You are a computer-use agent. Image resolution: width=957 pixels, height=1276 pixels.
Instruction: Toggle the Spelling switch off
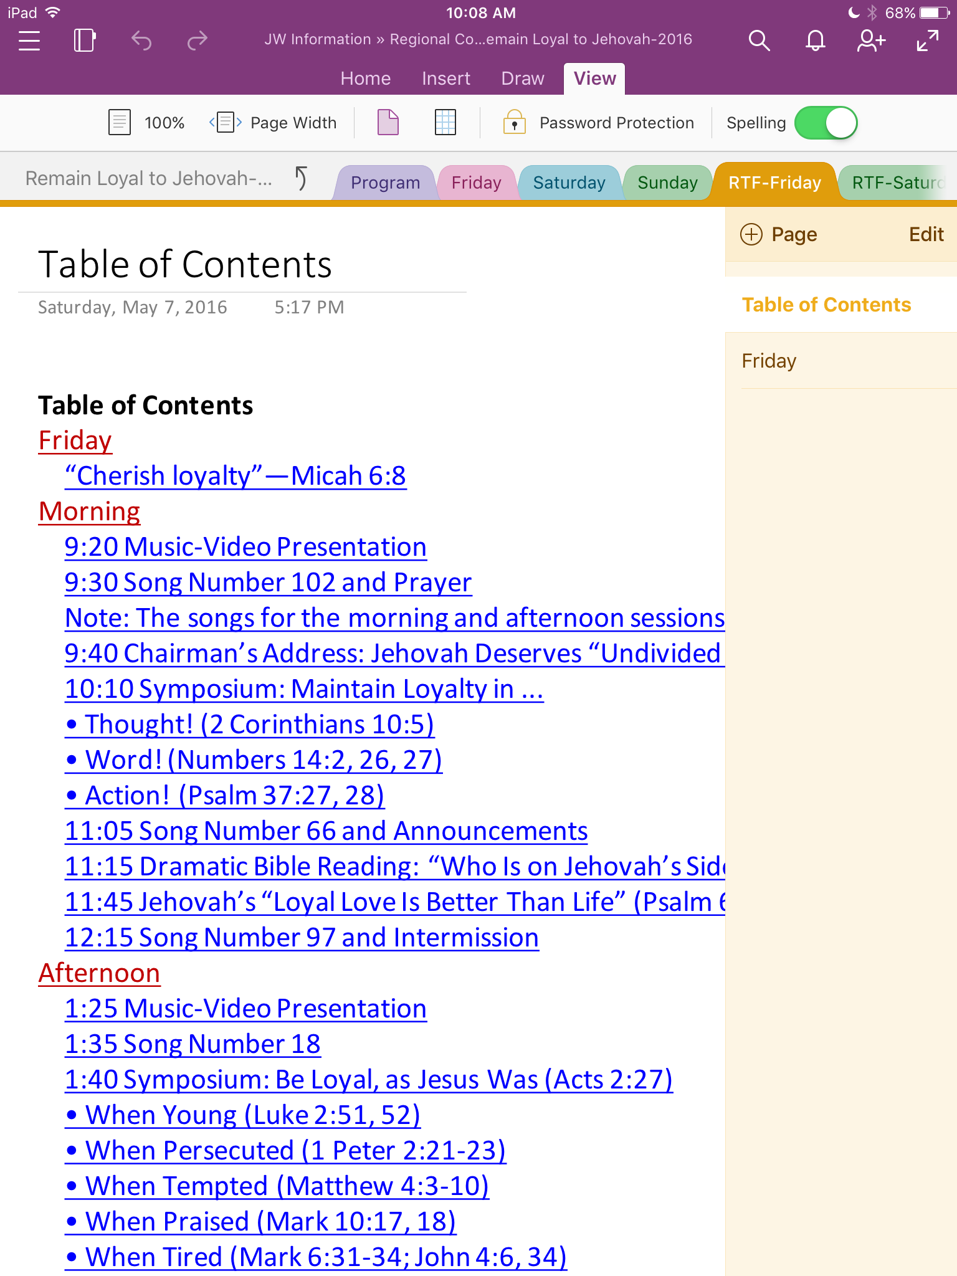click(x=826, y=123)
